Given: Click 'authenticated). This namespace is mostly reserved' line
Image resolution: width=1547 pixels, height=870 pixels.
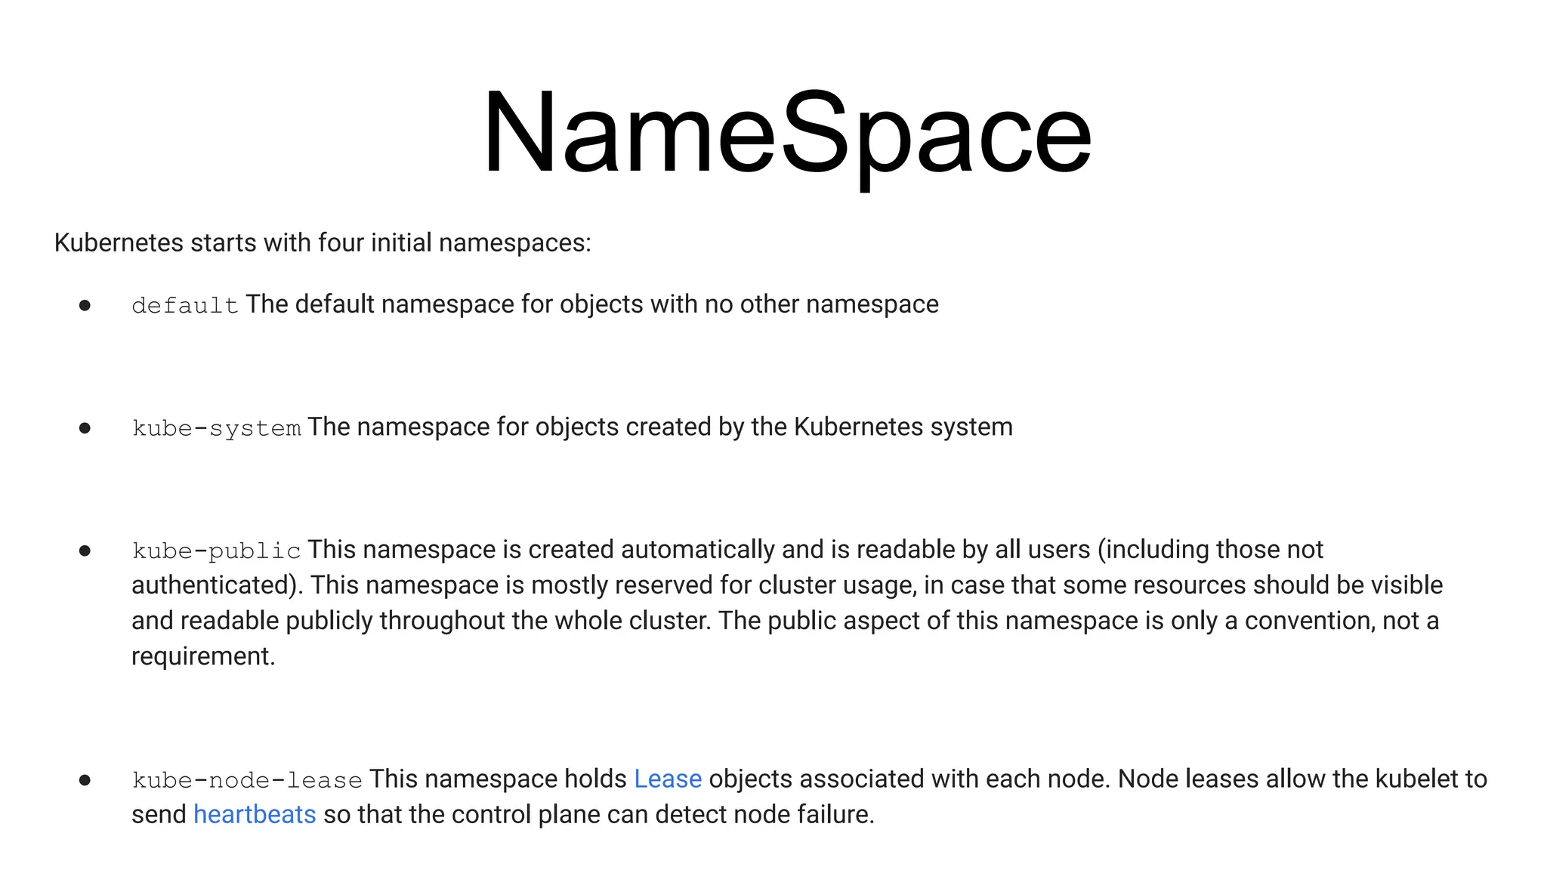Looking at the screenshot, I should point(787,585).
